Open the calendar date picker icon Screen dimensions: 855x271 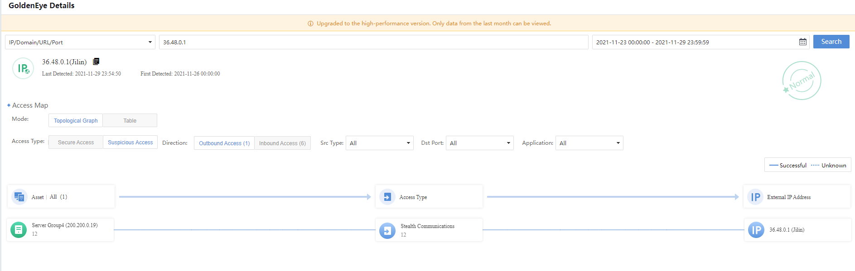click(802, 42)
